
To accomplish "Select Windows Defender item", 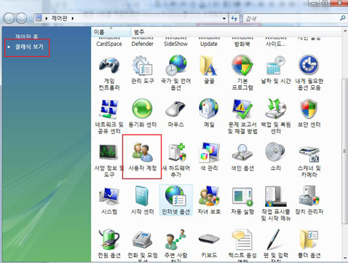I will click(143, 42).
